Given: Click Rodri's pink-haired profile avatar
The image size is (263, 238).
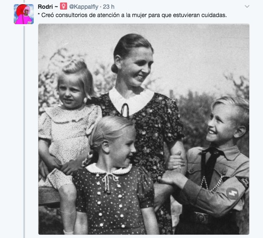Looking at the screenshot, I should [x=24, y=14].
